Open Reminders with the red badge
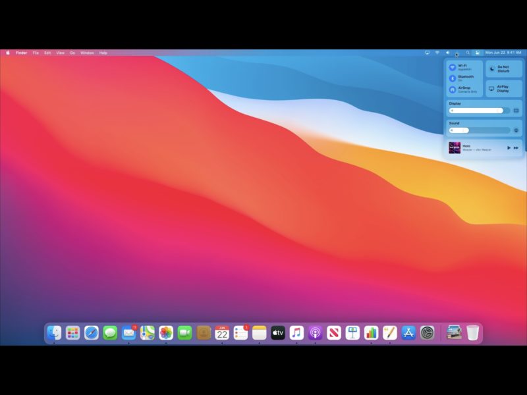This screenshot has height=395, width=527. click(x=240, y=333)
